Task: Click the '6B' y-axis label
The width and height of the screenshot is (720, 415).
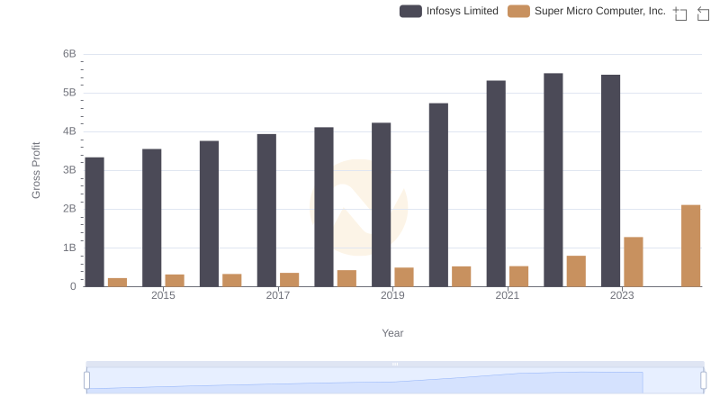Action: [x=69, y=54]
